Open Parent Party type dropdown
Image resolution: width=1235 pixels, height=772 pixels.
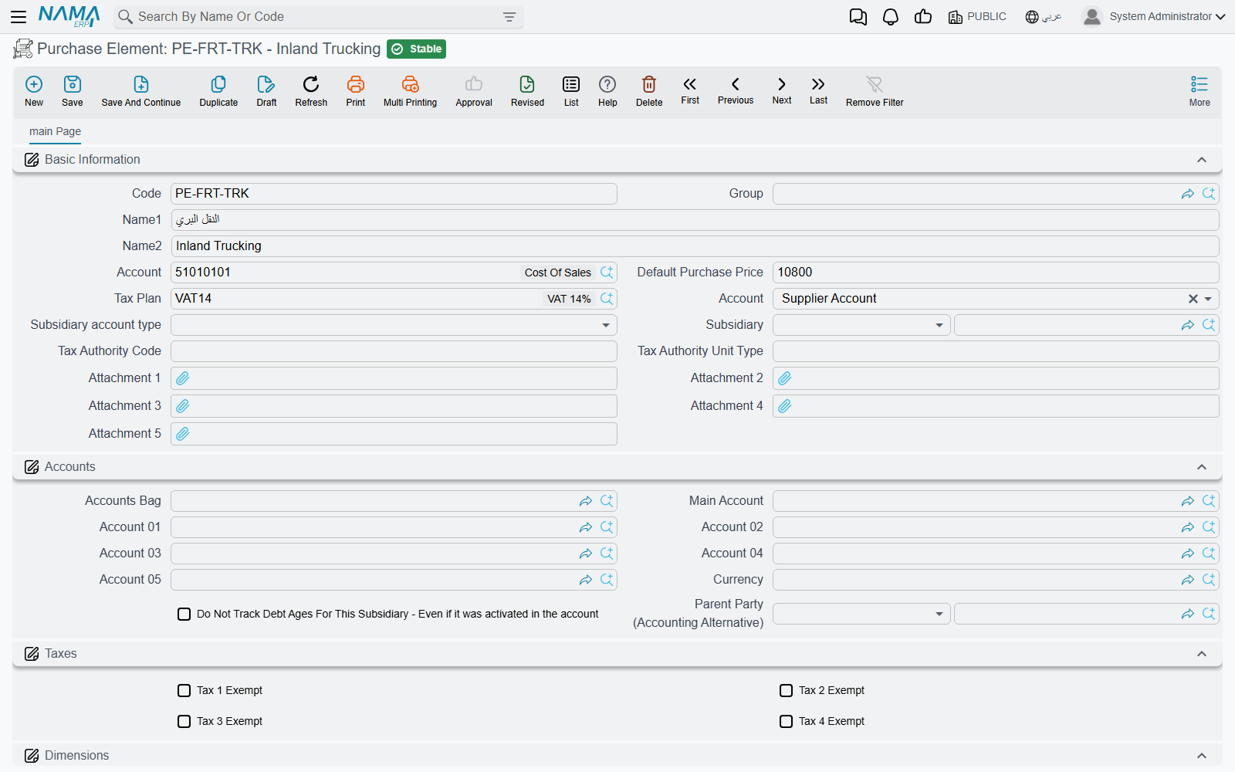pyautogui.click(x=939, y=614)
